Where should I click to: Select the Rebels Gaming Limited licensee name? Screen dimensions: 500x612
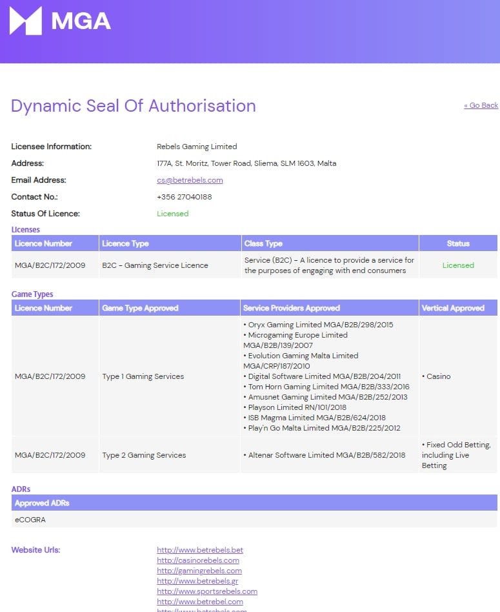point(197,147)
